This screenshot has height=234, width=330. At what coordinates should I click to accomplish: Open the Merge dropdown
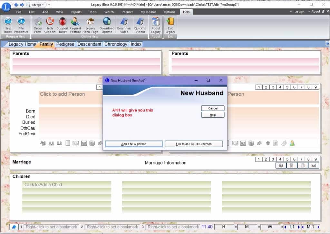click(x=38, y=5)
